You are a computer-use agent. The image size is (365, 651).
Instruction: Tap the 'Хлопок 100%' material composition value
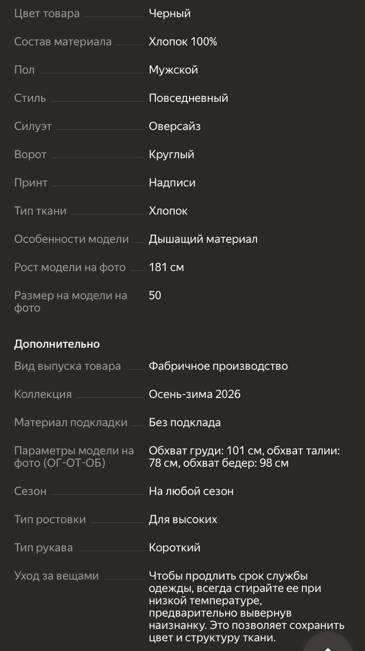(x=183, y=41)
